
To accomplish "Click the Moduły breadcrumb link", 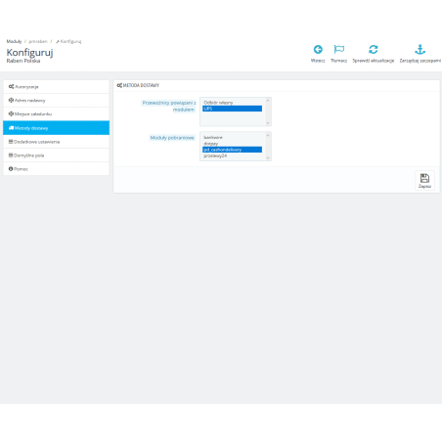I will click(x=14, y=41).
